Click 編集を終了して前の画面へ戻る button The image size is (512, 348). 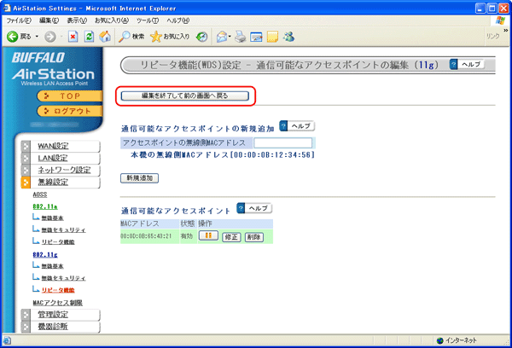184,96
